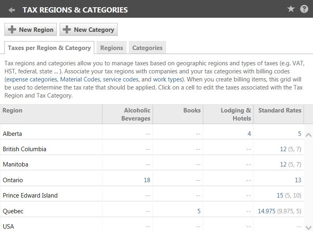Open the help question mark icon
Viewport: 313px width, 231px height.
tap(304, 9)
